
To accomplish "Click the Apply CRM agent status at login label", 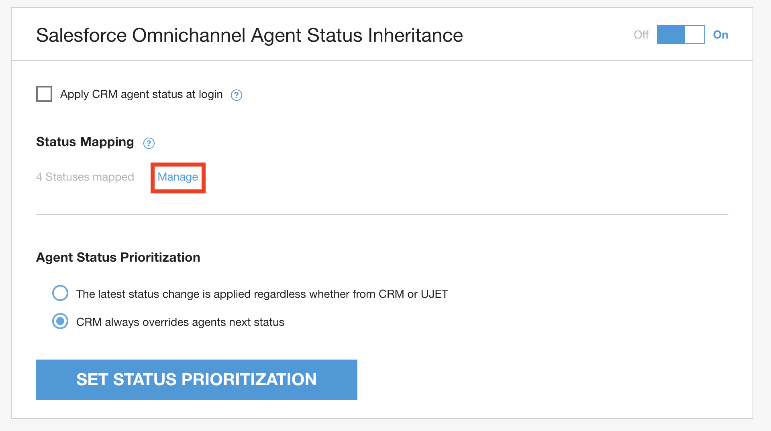I will tap(141, 94).
